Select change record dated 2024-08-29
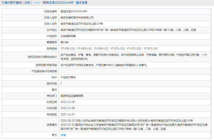 (x=127, y=121)
